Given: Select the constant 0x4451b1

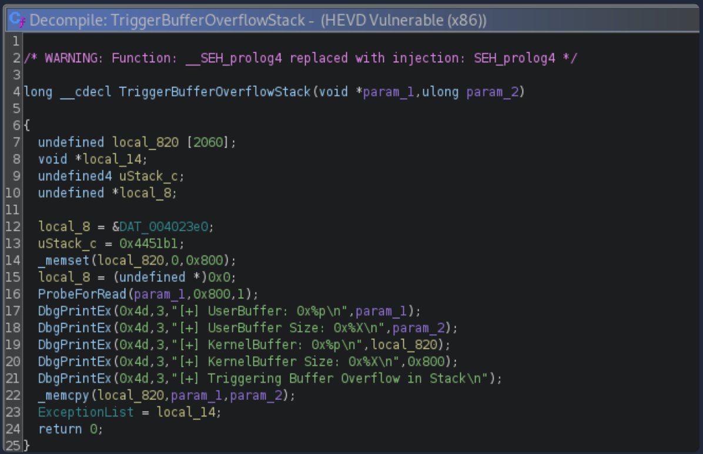Looking at the screenshot, I should (148, 244).
